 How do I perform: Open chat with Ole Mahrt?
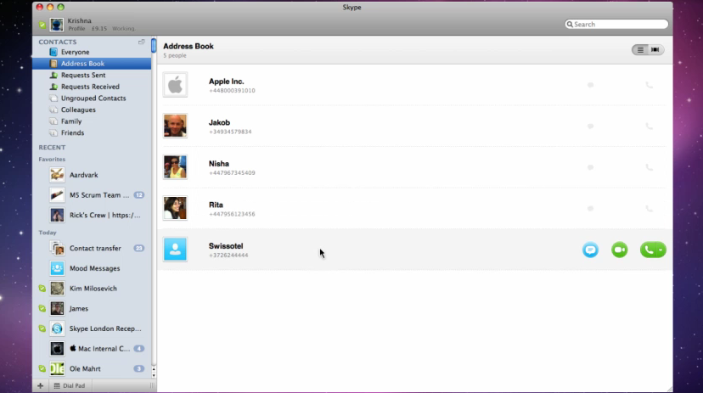point(92,368)
